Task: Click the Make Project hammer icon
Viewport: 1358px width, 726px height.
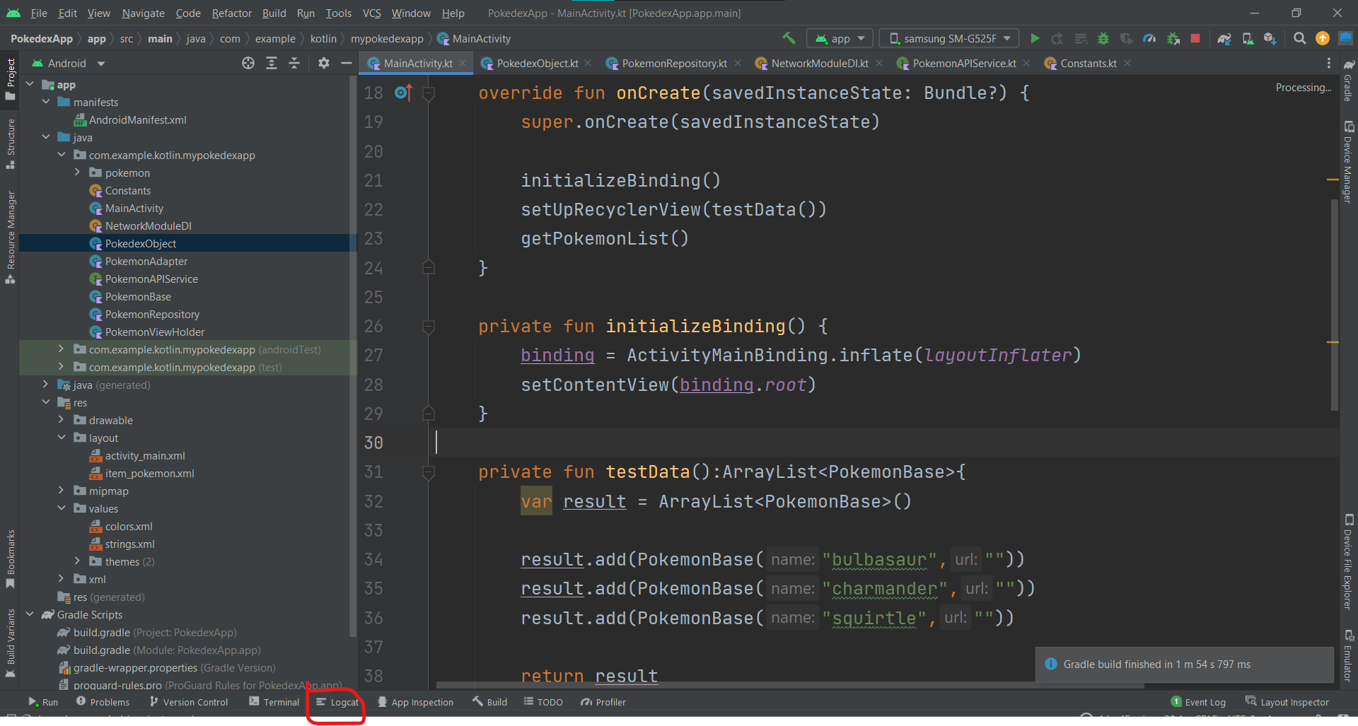Action: tap(789, 38)
